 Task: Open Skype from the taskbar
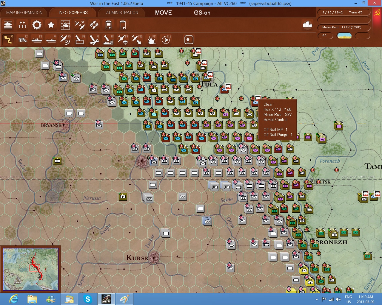pyautogui.click(x=88, y=299)
